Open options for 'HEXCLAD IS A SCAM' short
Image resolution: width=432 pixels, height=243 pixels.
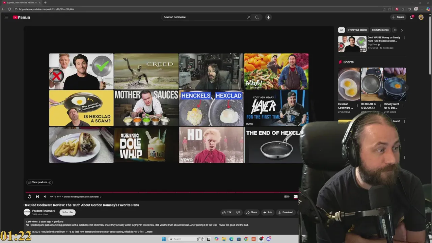[x=380, y=105]
